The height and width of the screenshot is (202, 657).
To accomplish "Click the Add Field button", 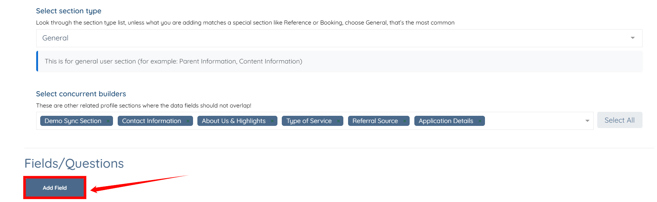I will click(55, 188).
